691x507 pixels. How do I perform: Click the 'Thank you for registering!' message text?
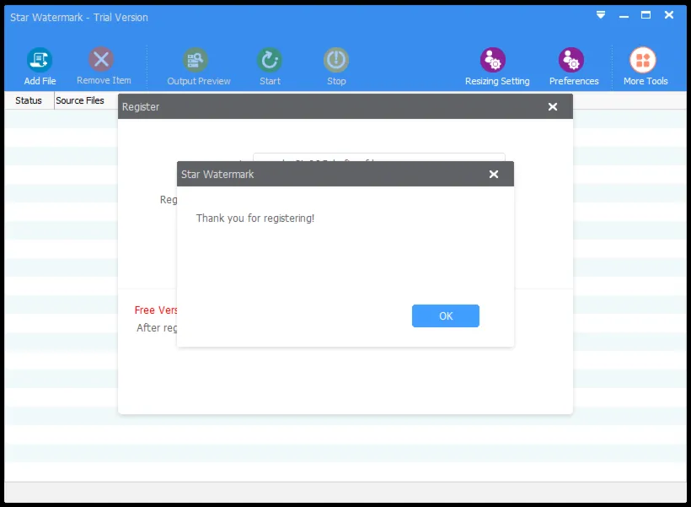tap(255, 218)
